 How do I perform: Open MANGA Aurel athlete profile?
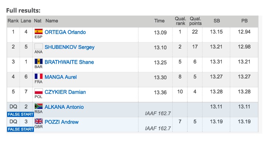pyautogui.click(x=60, y=77)
